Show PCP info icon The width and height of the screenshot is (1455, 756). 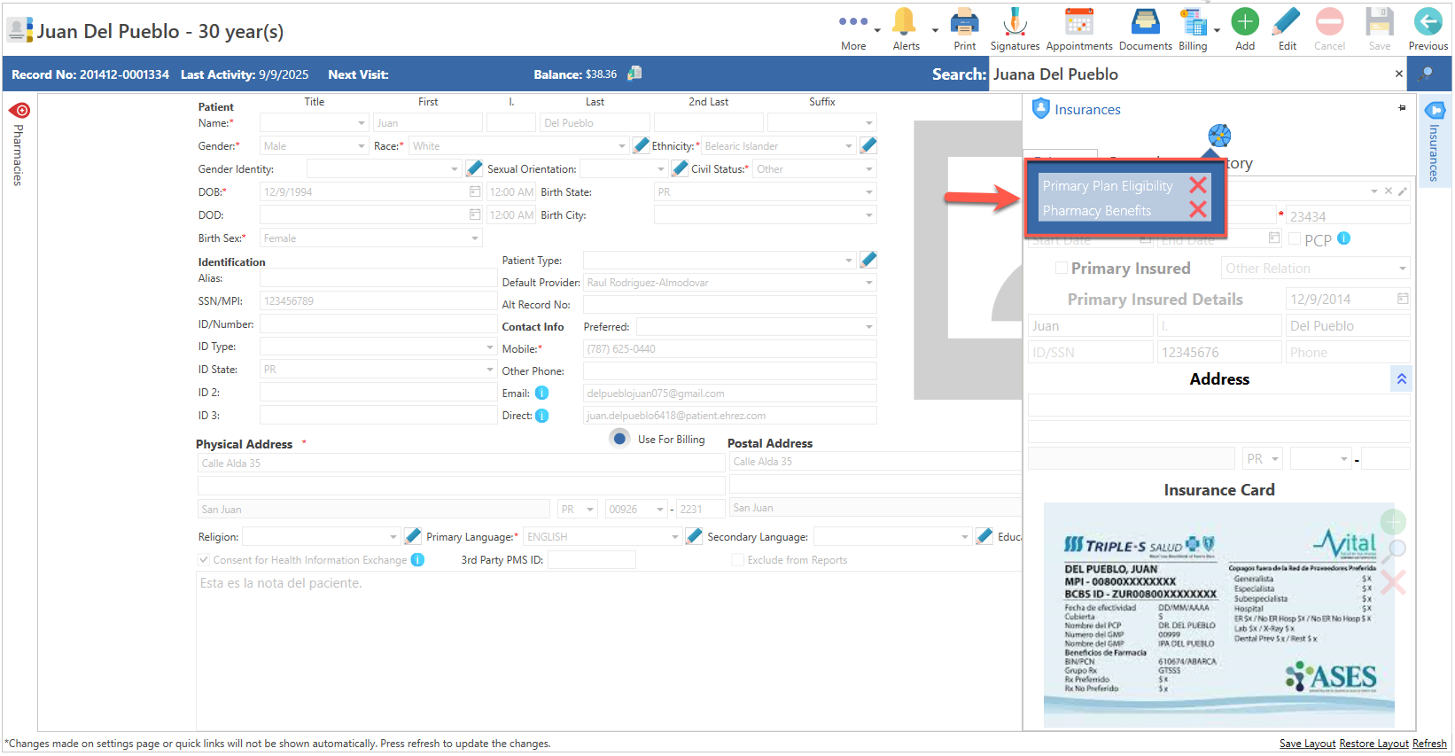click(1343, 238)
